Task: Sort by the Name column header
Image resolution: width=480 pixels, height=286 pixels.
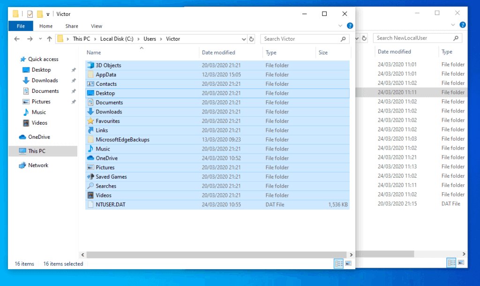Action: tap(94, 53)
